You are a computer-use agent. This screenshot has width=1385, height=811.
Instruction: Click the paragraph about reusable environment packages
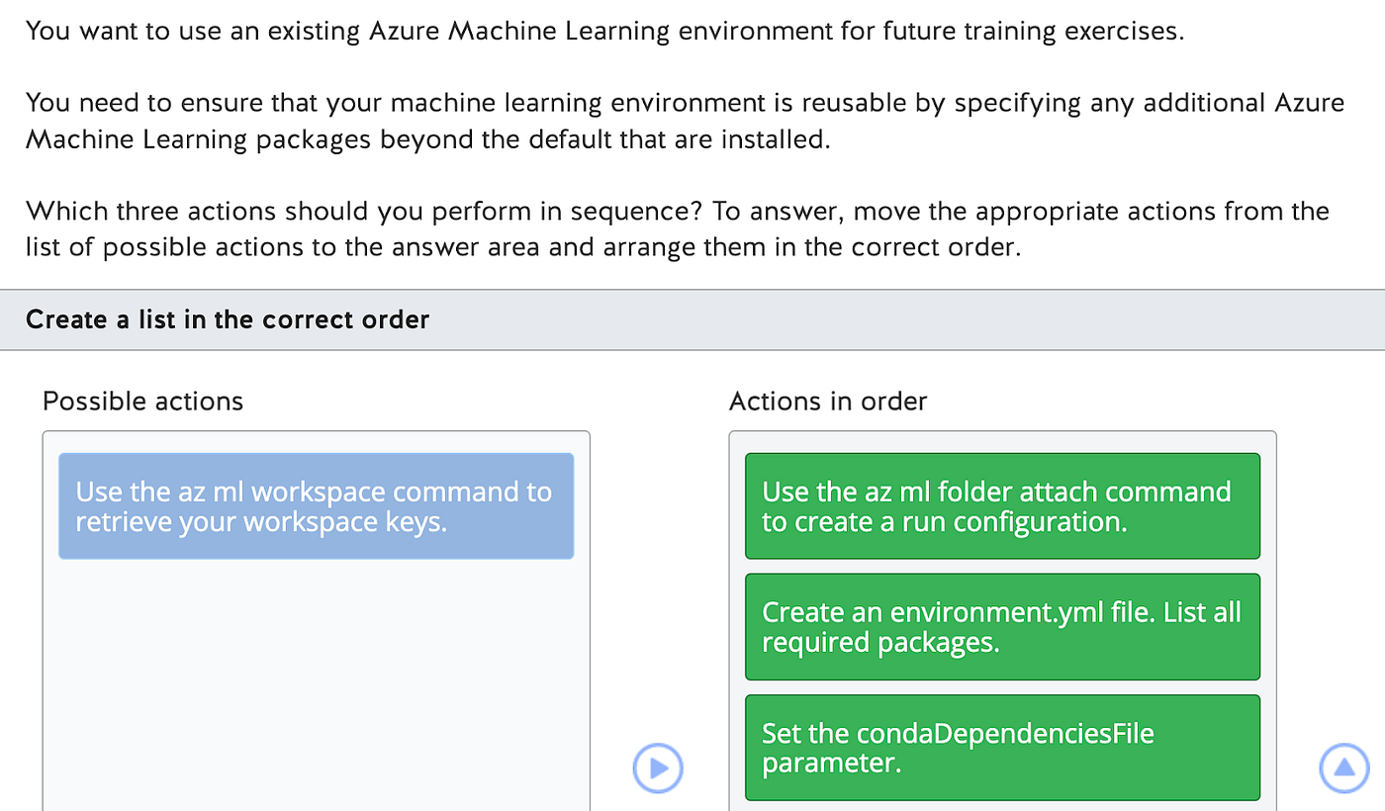(x=683, y=121)
